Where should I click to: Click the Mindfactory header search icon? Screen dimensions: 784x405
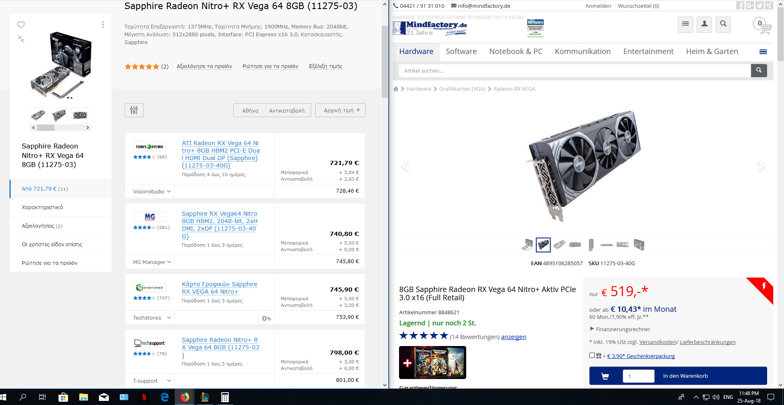pyautogui.click(x=723, y=24)
